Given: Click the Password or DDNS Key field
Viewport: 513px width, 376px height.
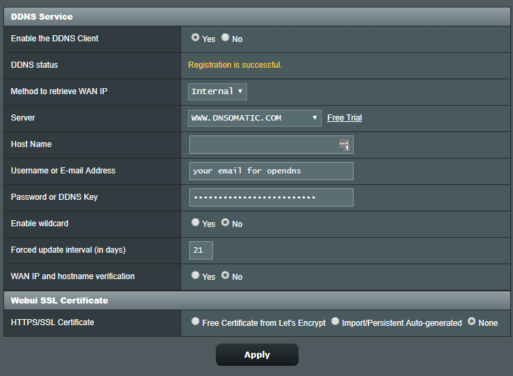Looking at the screenshot, I should (271, 197).
